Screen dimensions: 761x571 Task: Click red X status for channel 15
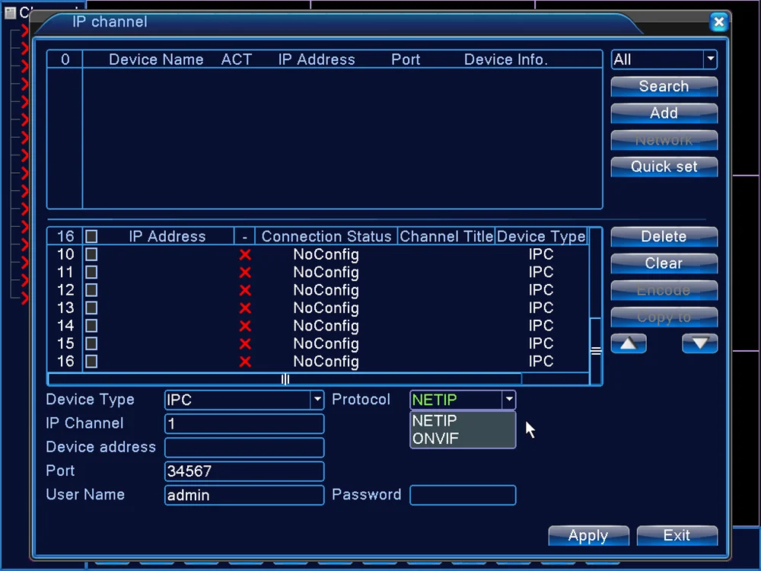click(x=245, y=344)
